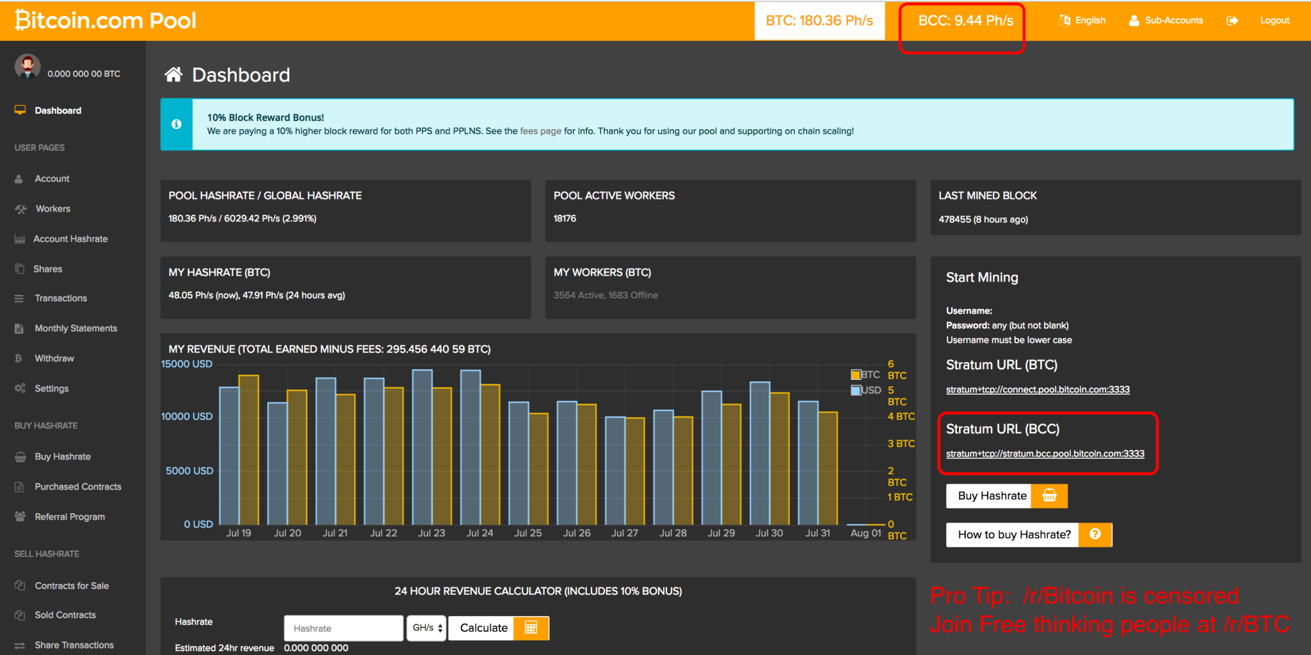
Task: Click last mined block 478455 text
Action: coord(983,219)
